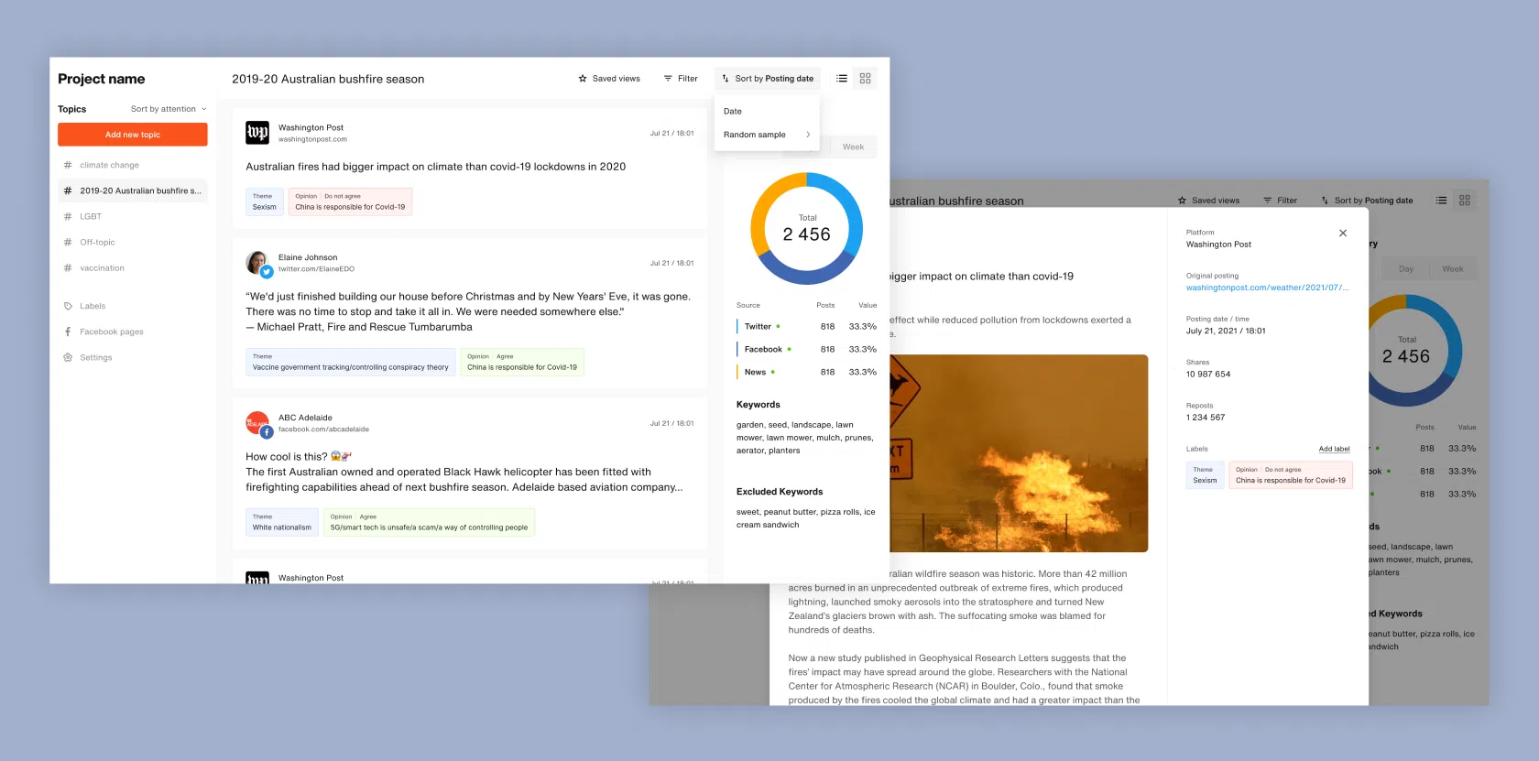Image resolution: width=1539 pixels, height=761 pixels.
Task: Expand Random sample submenu
Action: coord(766,135)
